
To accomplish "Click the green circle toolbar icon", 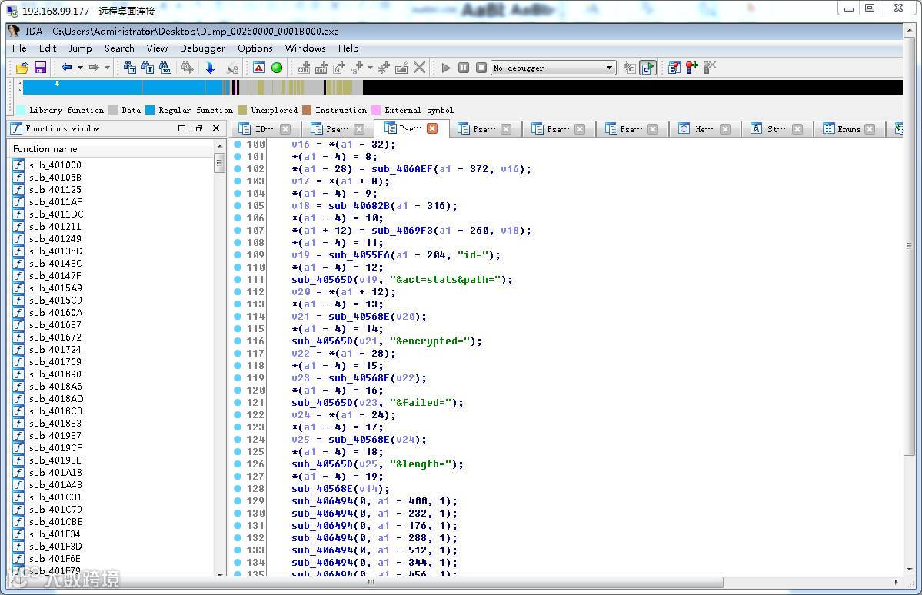I will (277, 68).
